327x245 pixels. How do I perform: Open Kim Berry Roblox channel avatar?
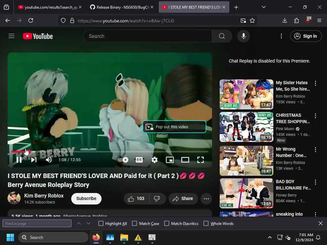point(14,198)
